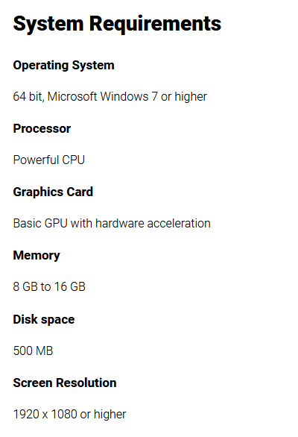Click the word Microsoft in OS line
The width and height of the screenshot is (298, 437).
click(x=72, y=97)
